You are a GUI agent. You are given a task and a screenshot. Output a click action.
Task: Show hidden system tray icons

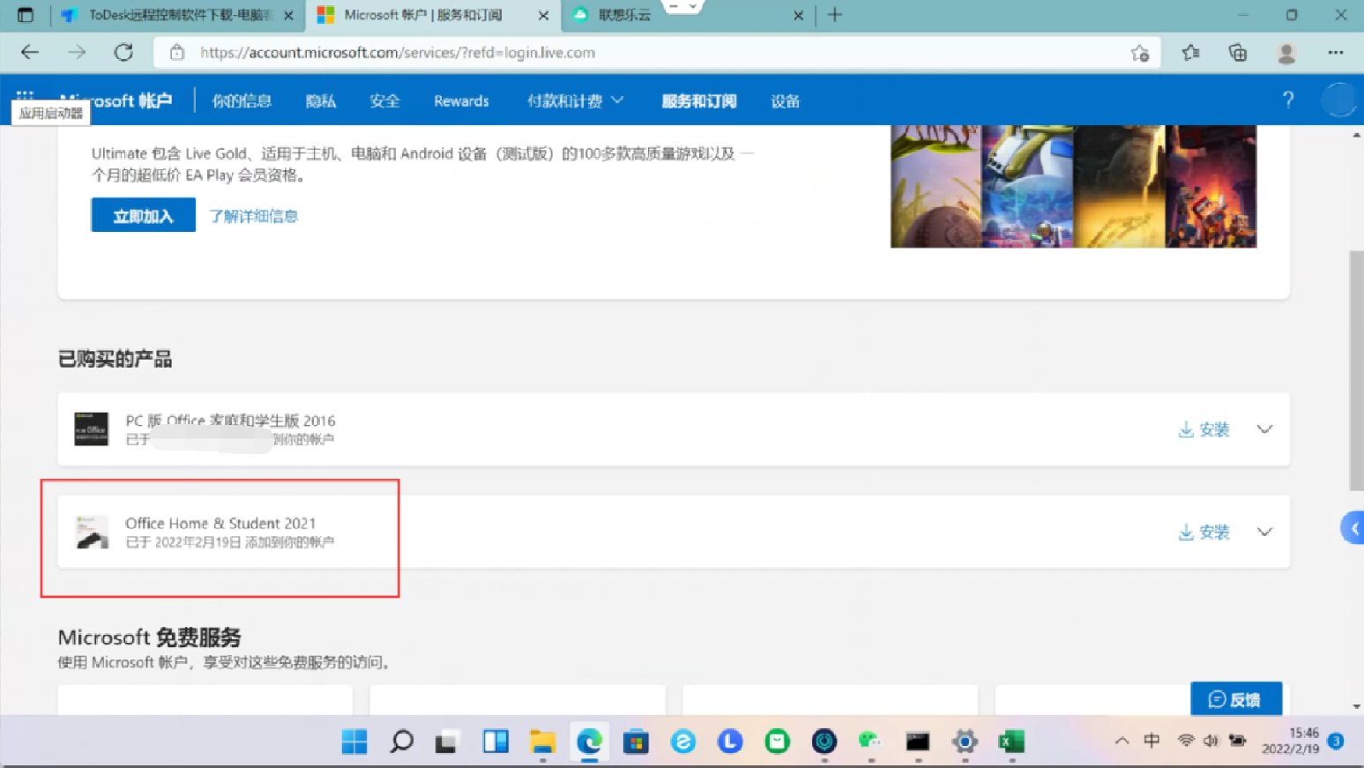click(1122, 741)
